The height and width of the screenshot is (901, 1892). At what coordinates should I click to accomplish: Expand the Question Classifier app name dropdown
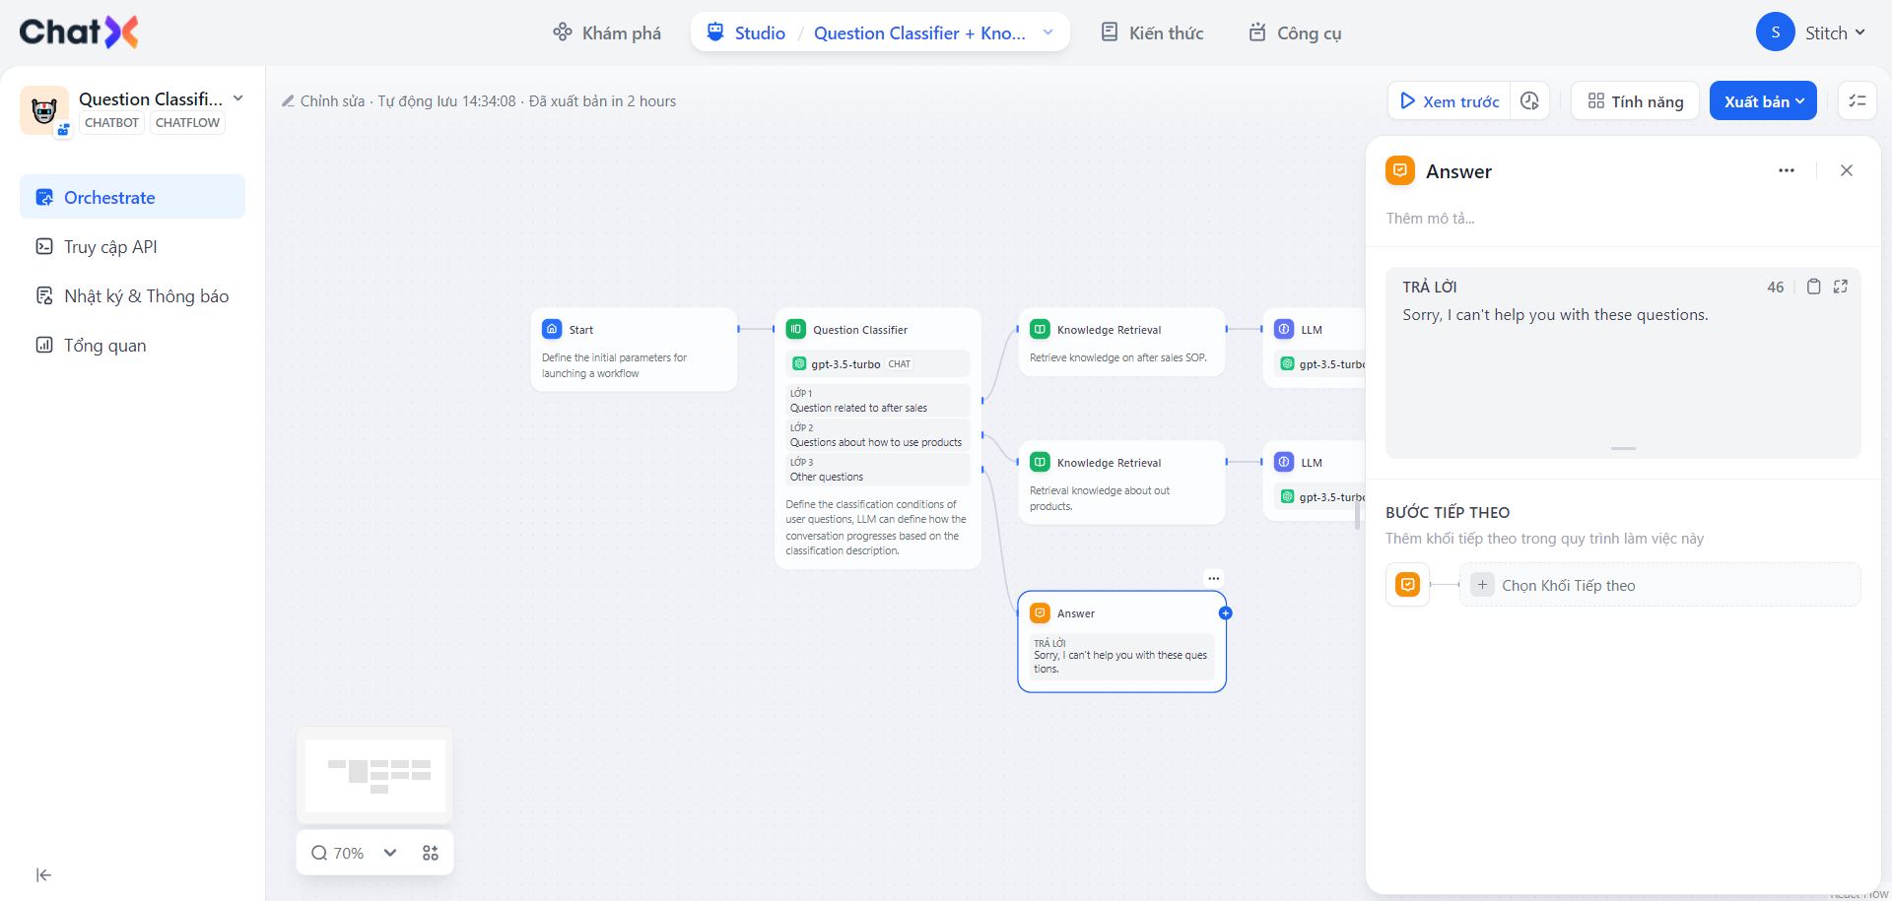[237, 98]
